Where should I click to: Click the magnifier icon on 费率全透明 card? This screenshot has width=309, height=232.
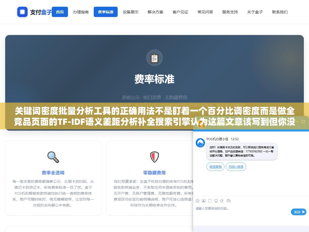click(53, 157)
